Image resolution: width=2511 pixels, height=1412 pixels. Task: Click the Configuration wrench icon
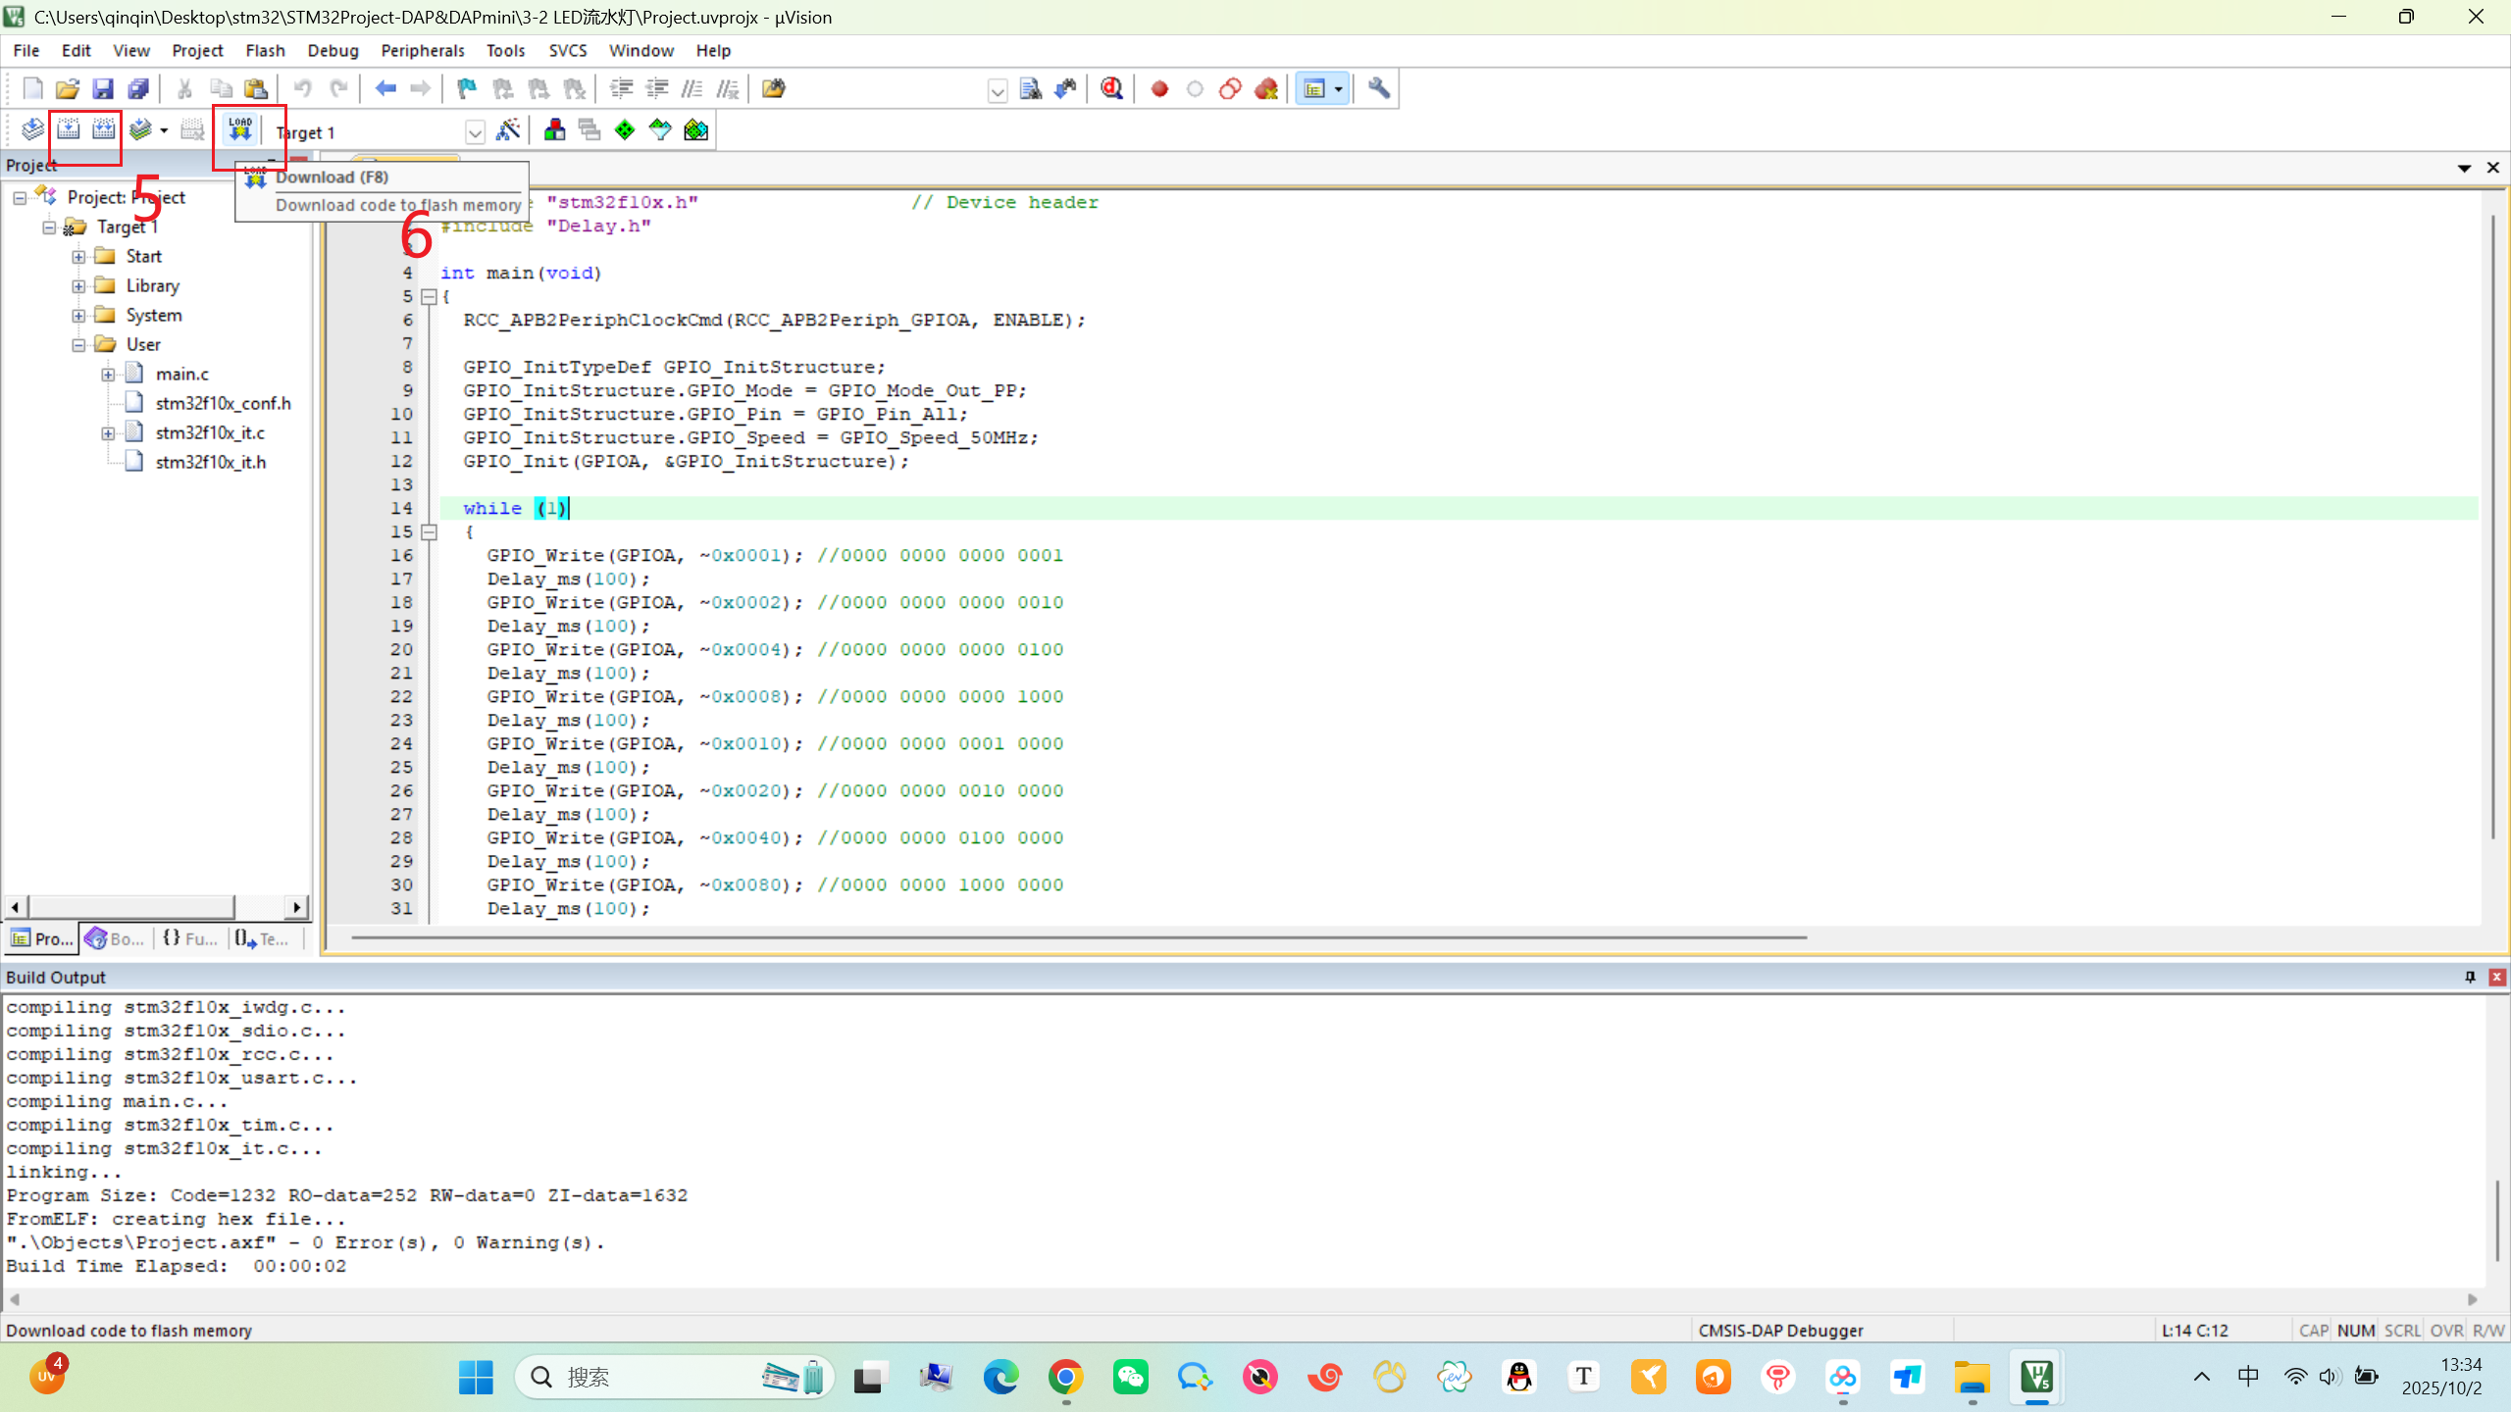click(x=1378, y=89)
